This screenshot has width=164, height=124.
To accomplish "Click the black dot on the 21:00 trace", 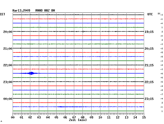I will [21, 48].
